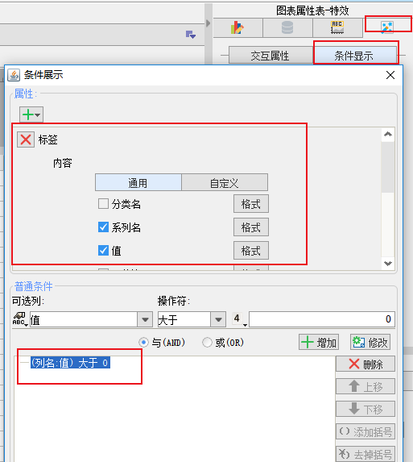Open the chart special effects tab icon

(x=387, y=27)
